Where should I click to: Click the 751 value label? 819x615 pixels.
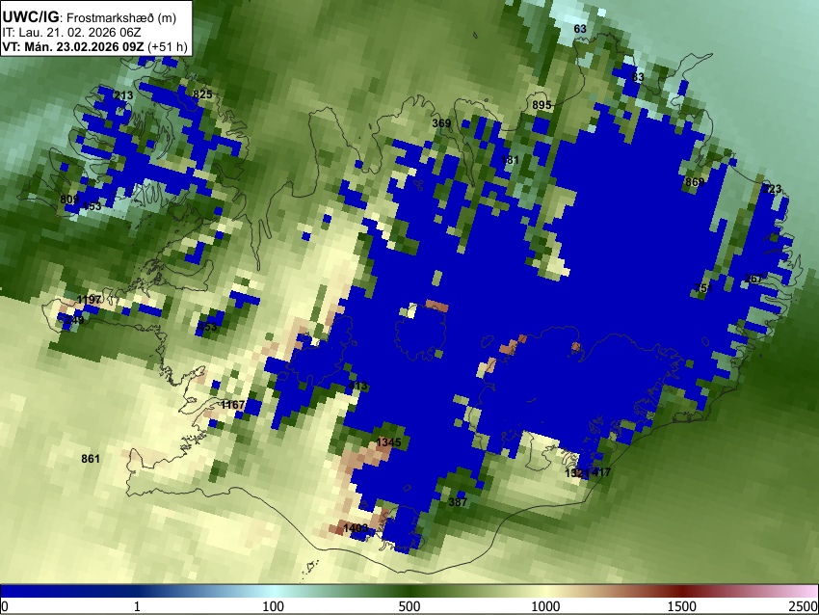[x=703, y=288]
